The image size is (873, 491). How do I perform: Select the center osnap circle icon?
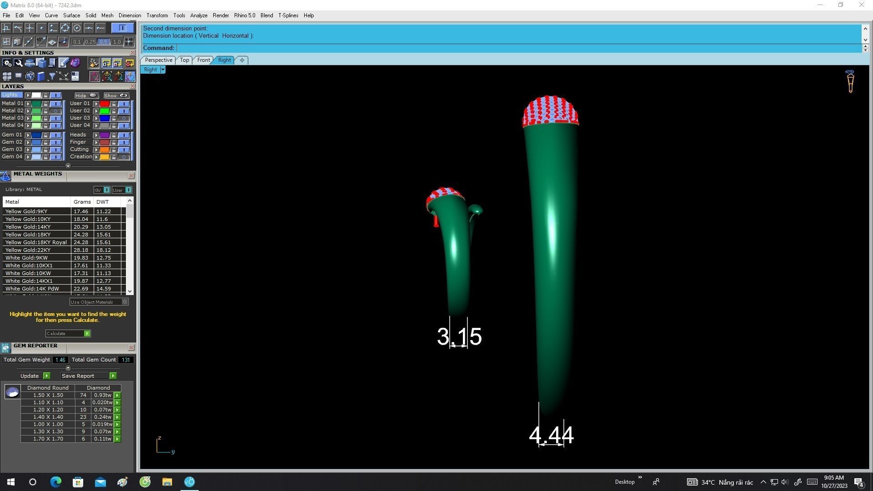point(77,28)
